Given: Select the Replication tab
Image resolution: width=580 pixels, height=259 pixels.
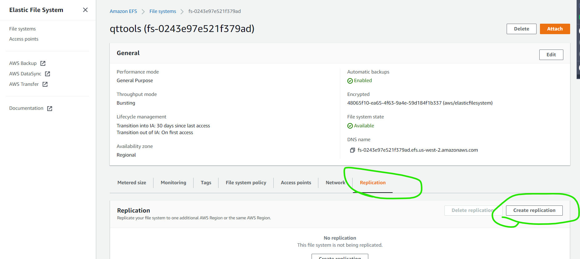Looking at the screenshot, I should [x=373, y=183].
